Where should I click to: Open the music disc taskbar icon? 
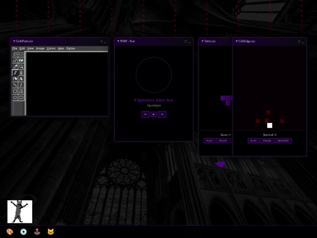tap(23, 232)
